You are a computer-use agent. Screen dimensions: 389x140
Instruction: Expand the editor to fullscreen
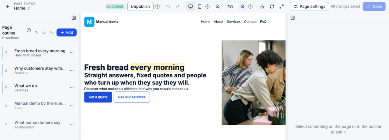[281, 7]
